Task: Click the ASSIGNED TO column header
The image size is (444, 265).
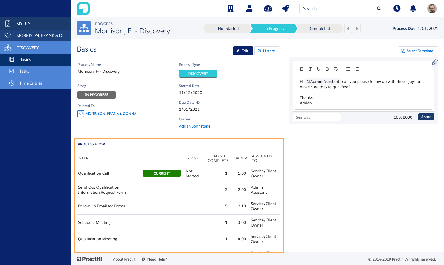Action: [x=262, y=158]
